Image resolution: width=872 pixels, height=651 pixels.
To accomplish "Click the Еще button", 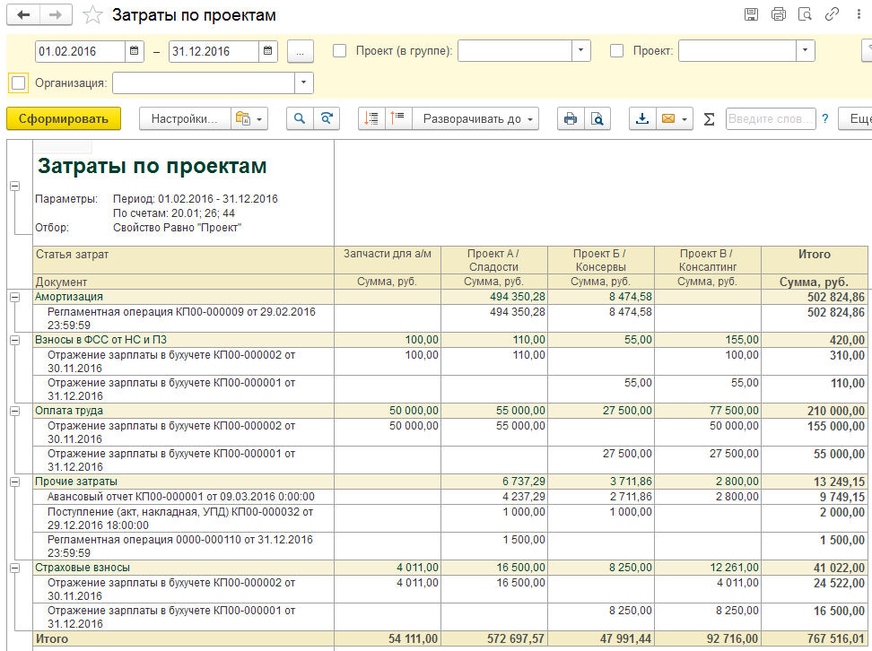I will click(857, 118).
